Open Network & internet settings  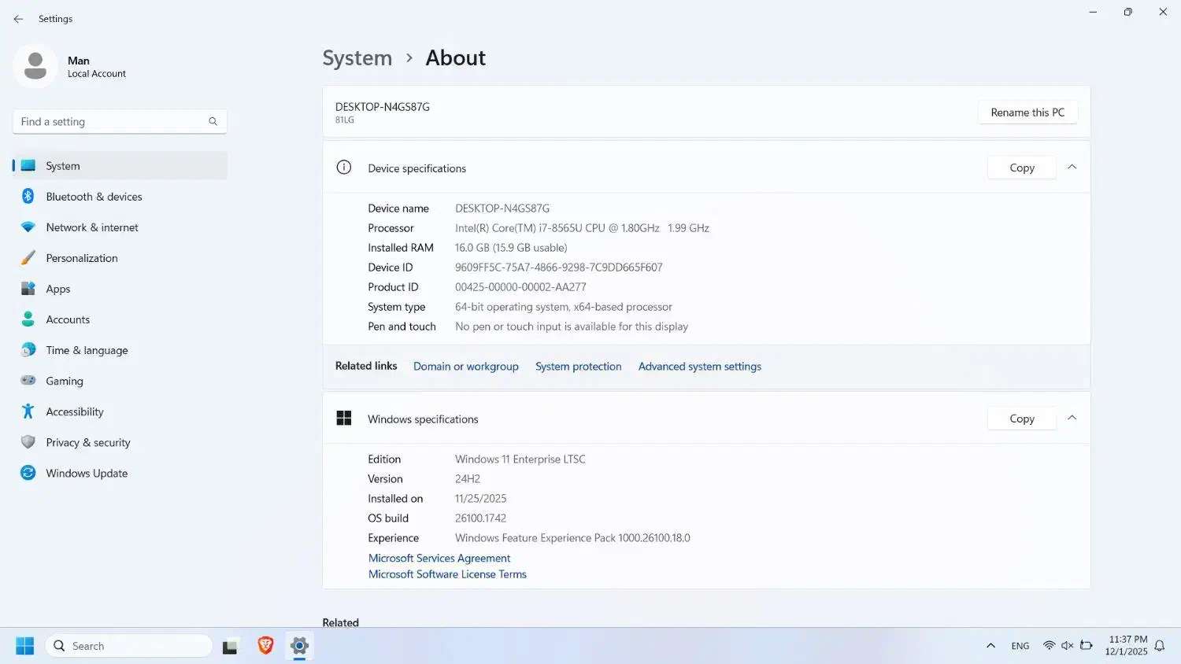point(92,227)
